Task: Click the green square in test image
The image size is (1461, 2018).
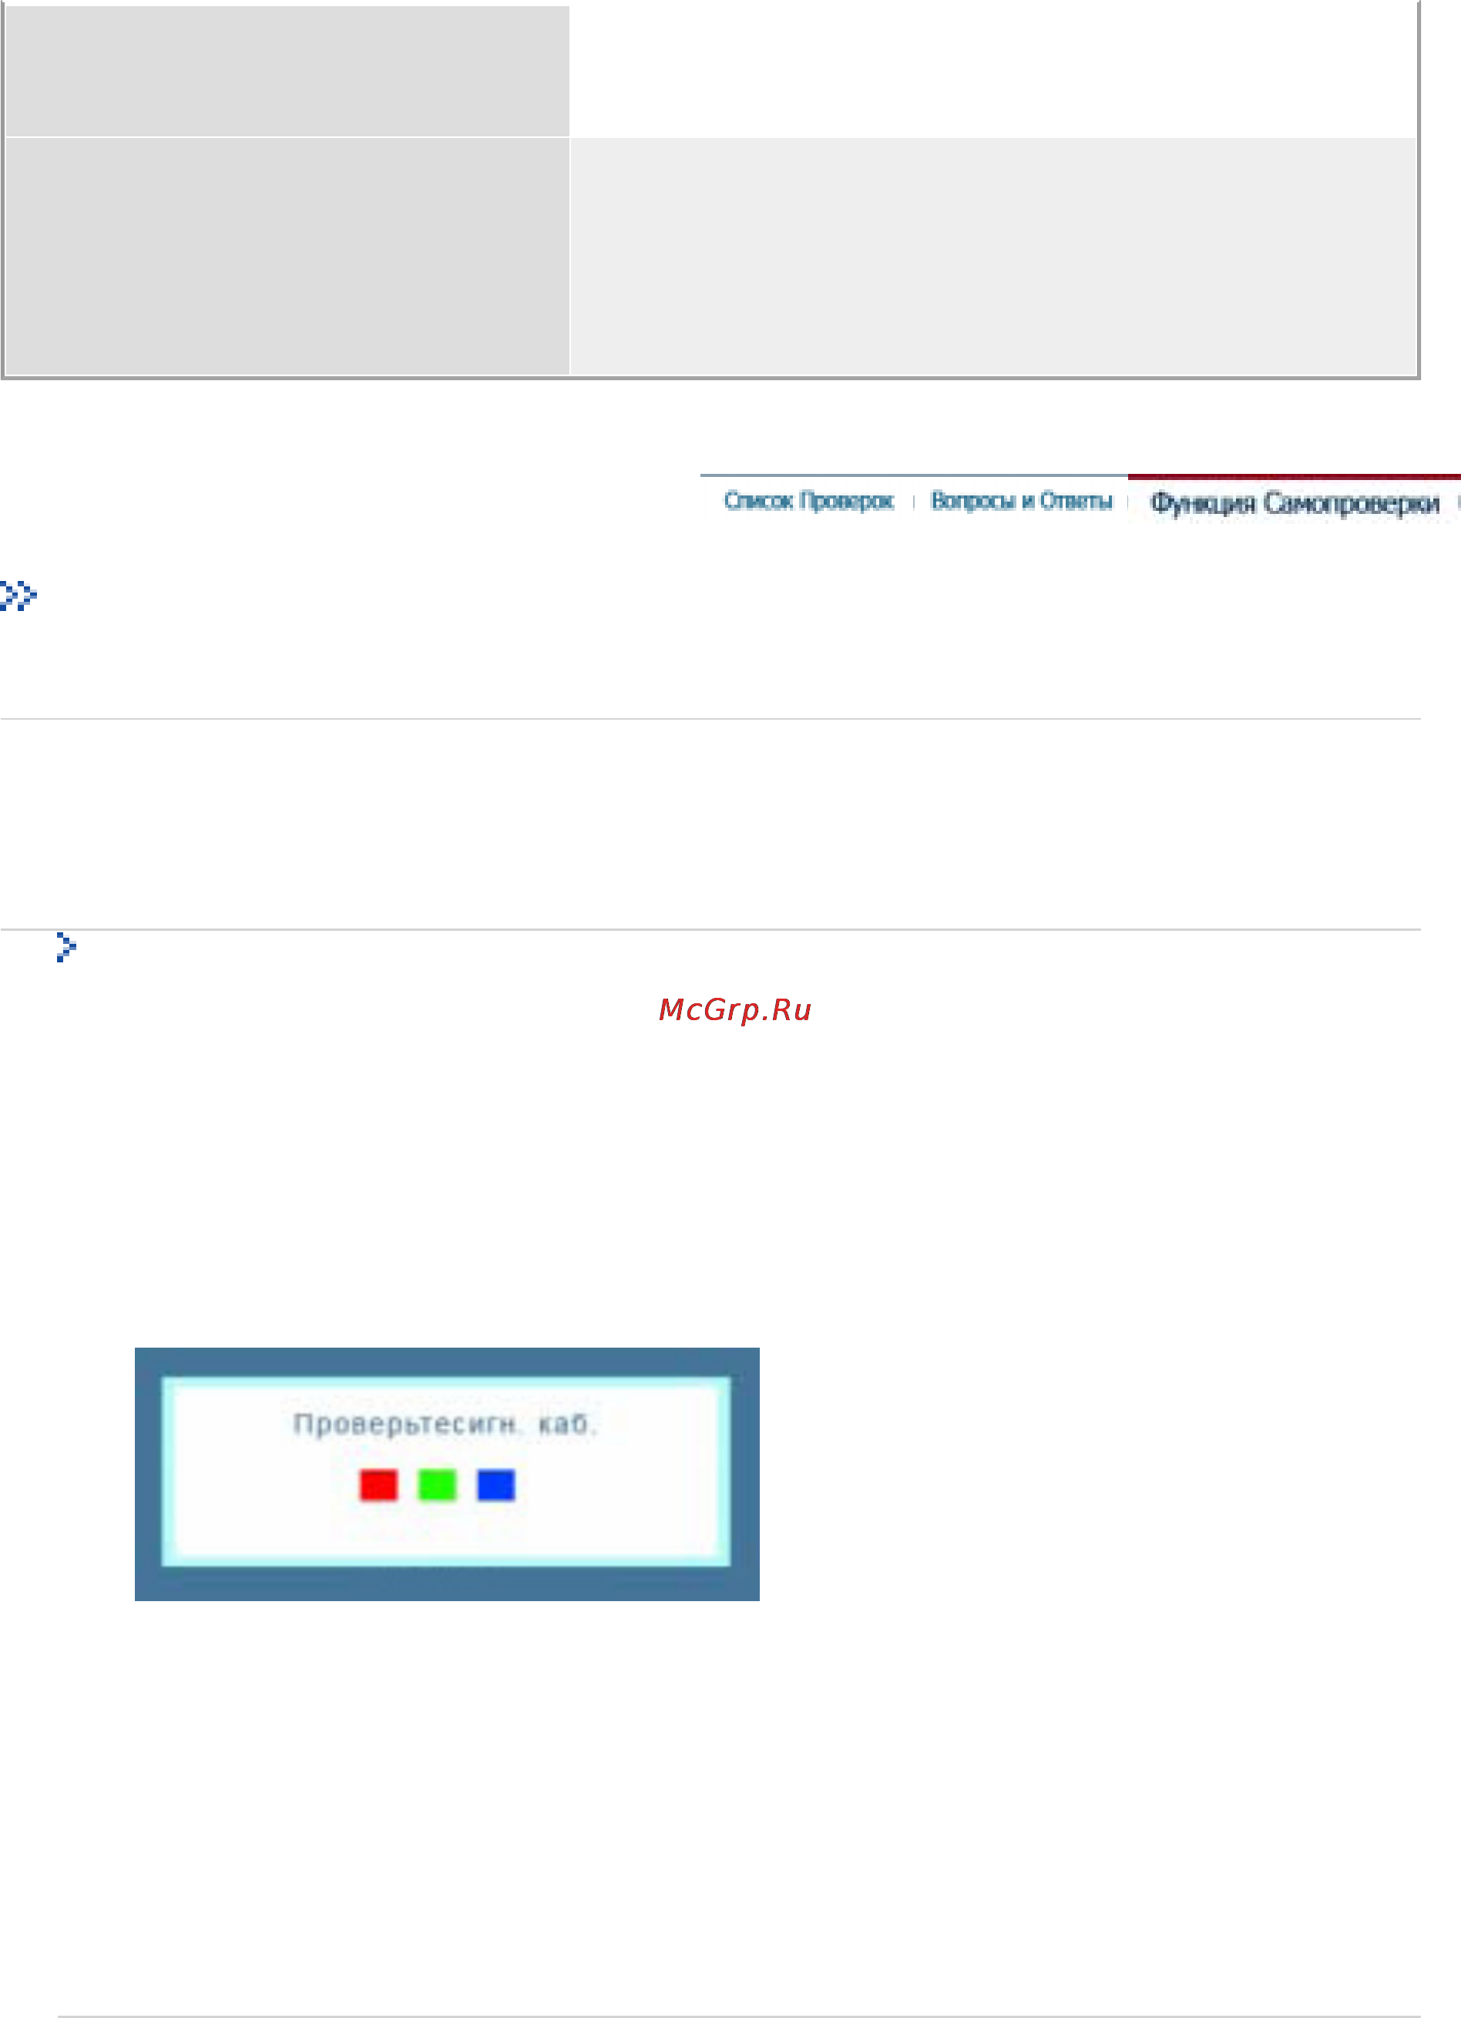Action: click(x=437, y=1485)
